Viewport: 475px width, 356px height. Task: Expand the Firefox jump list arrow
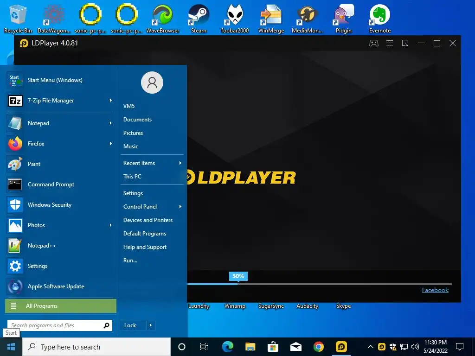[x=111, y=144]
